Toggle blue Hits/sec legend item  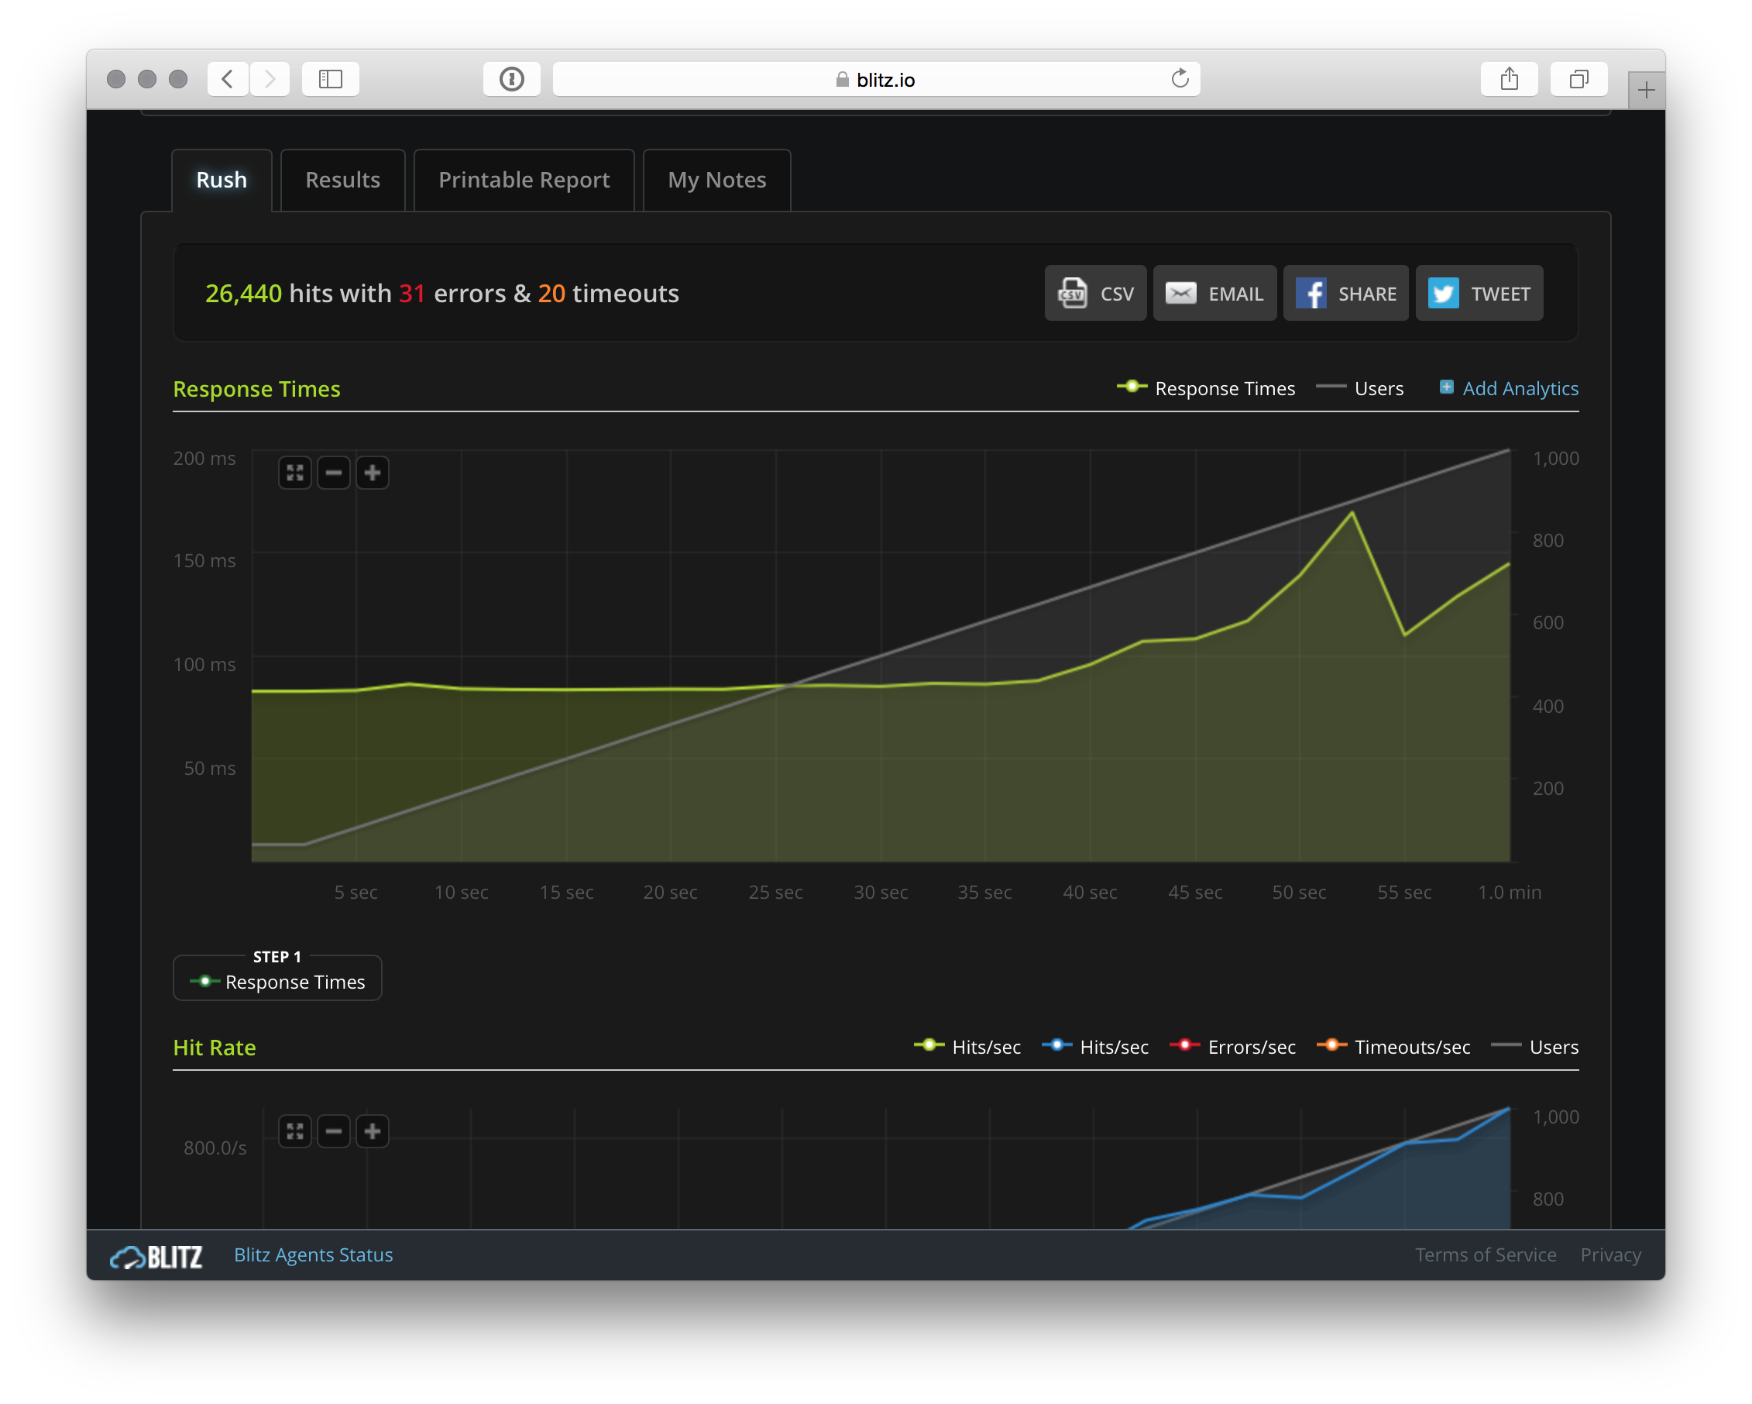pos(1095,1047)
